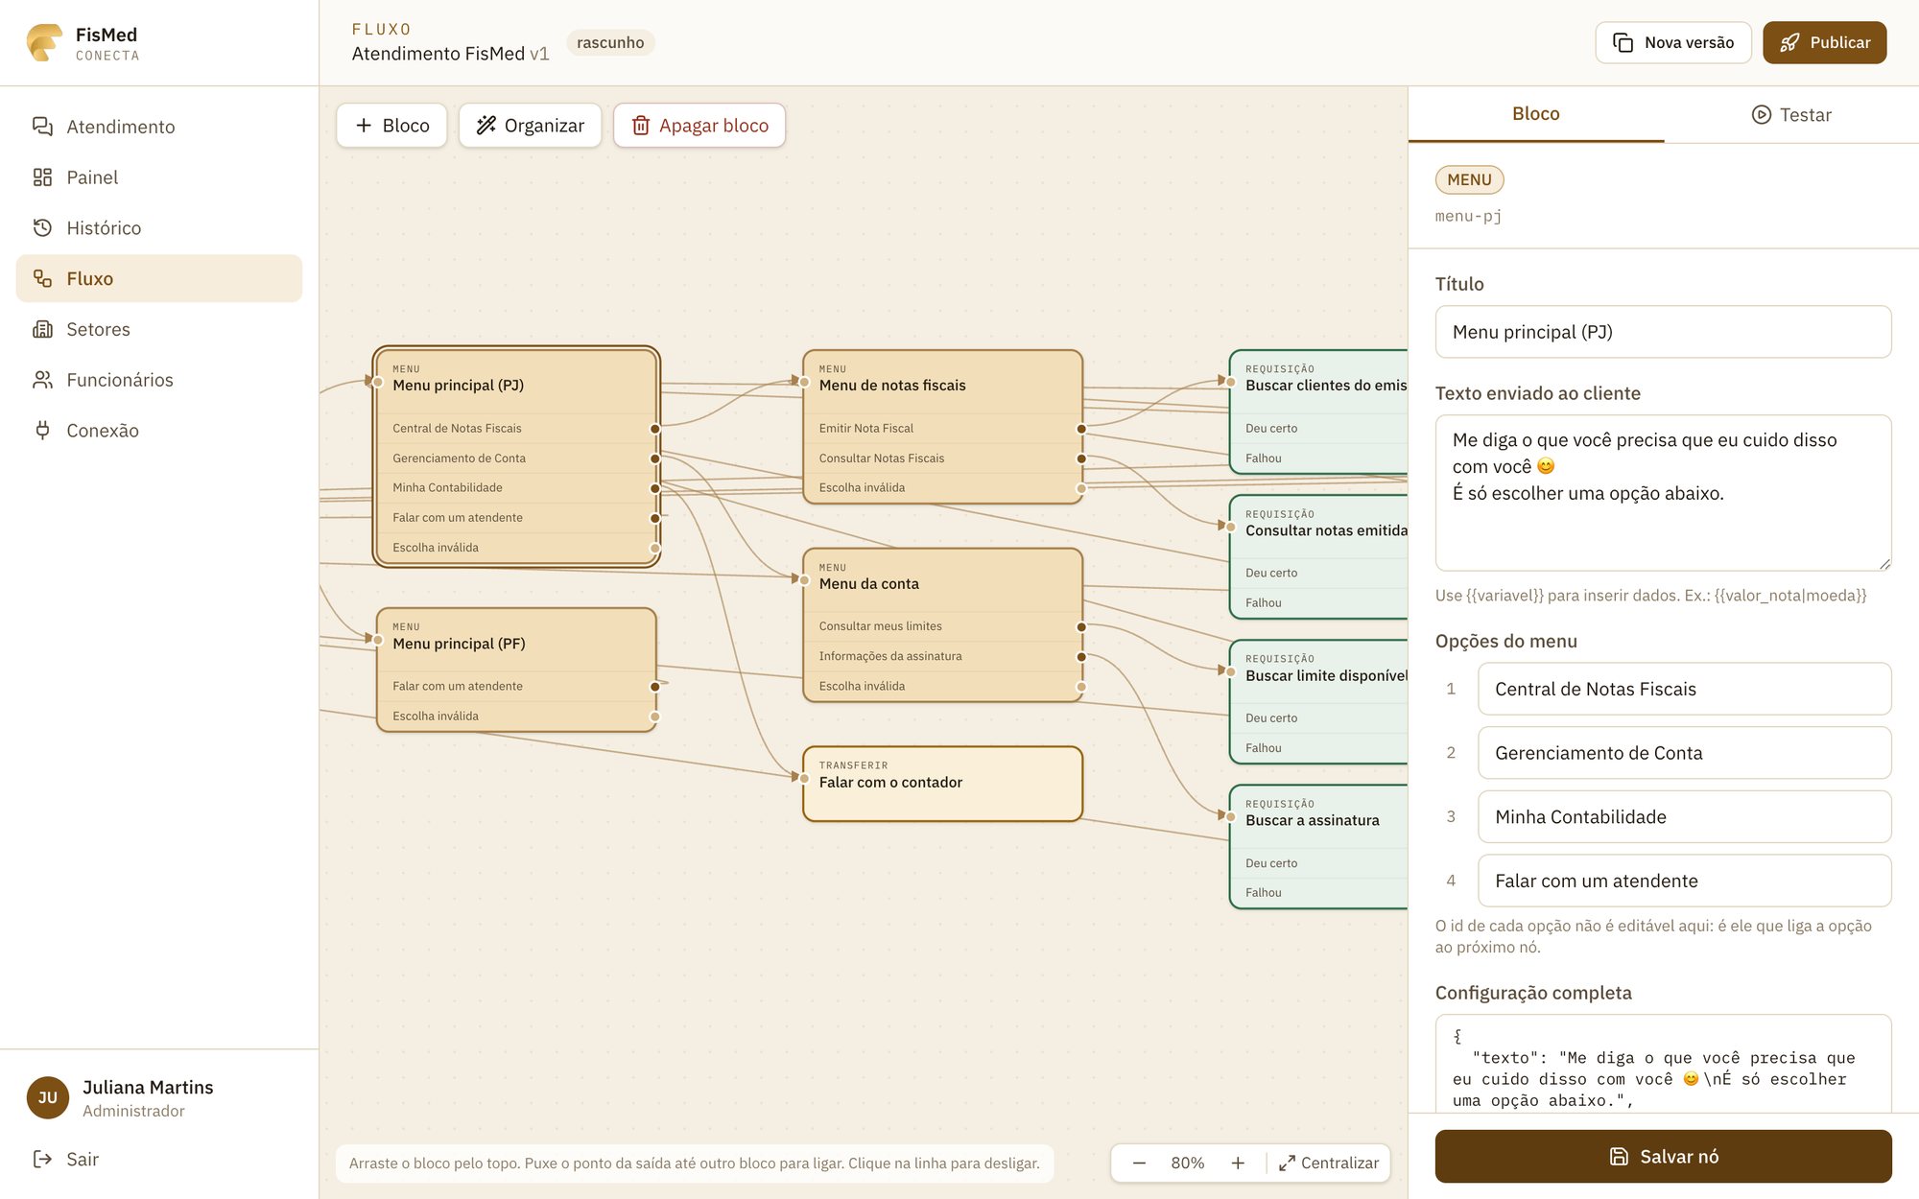Click Deu certo row in Buscar a assinatura
Viewport: 1919px width, 1199px height.
pos(1318,863)
